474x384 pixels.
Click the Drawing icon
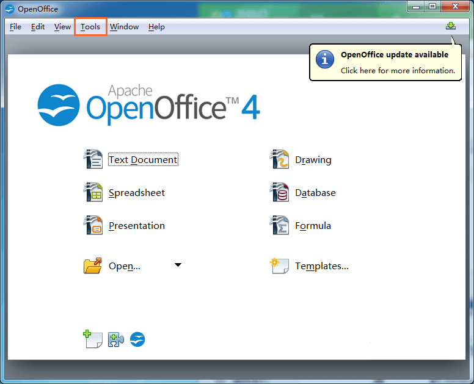tap(280, 159)
